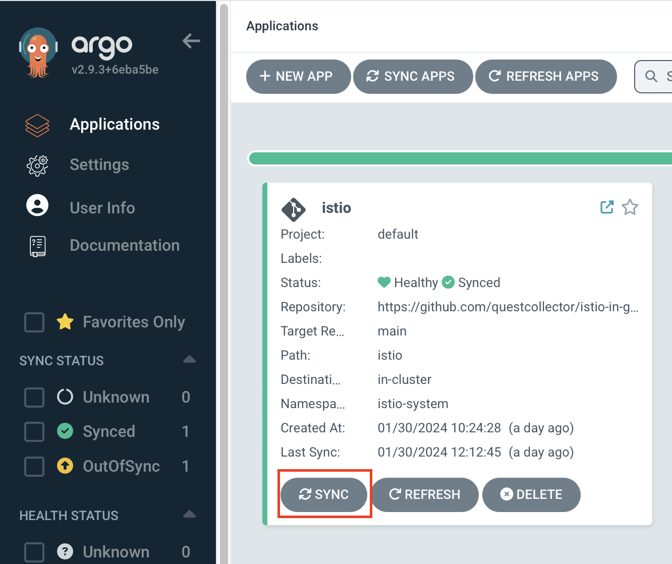Delete the istio application

[x=531, y=494]
